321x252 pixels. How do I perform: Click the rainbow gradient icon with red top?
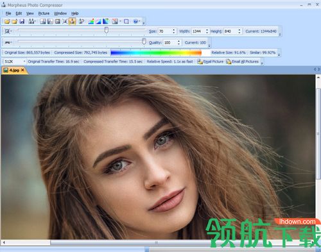coord(91,21)
